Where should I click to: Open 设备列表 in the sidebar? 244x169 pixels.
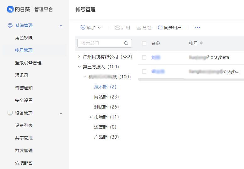[24, 125]
